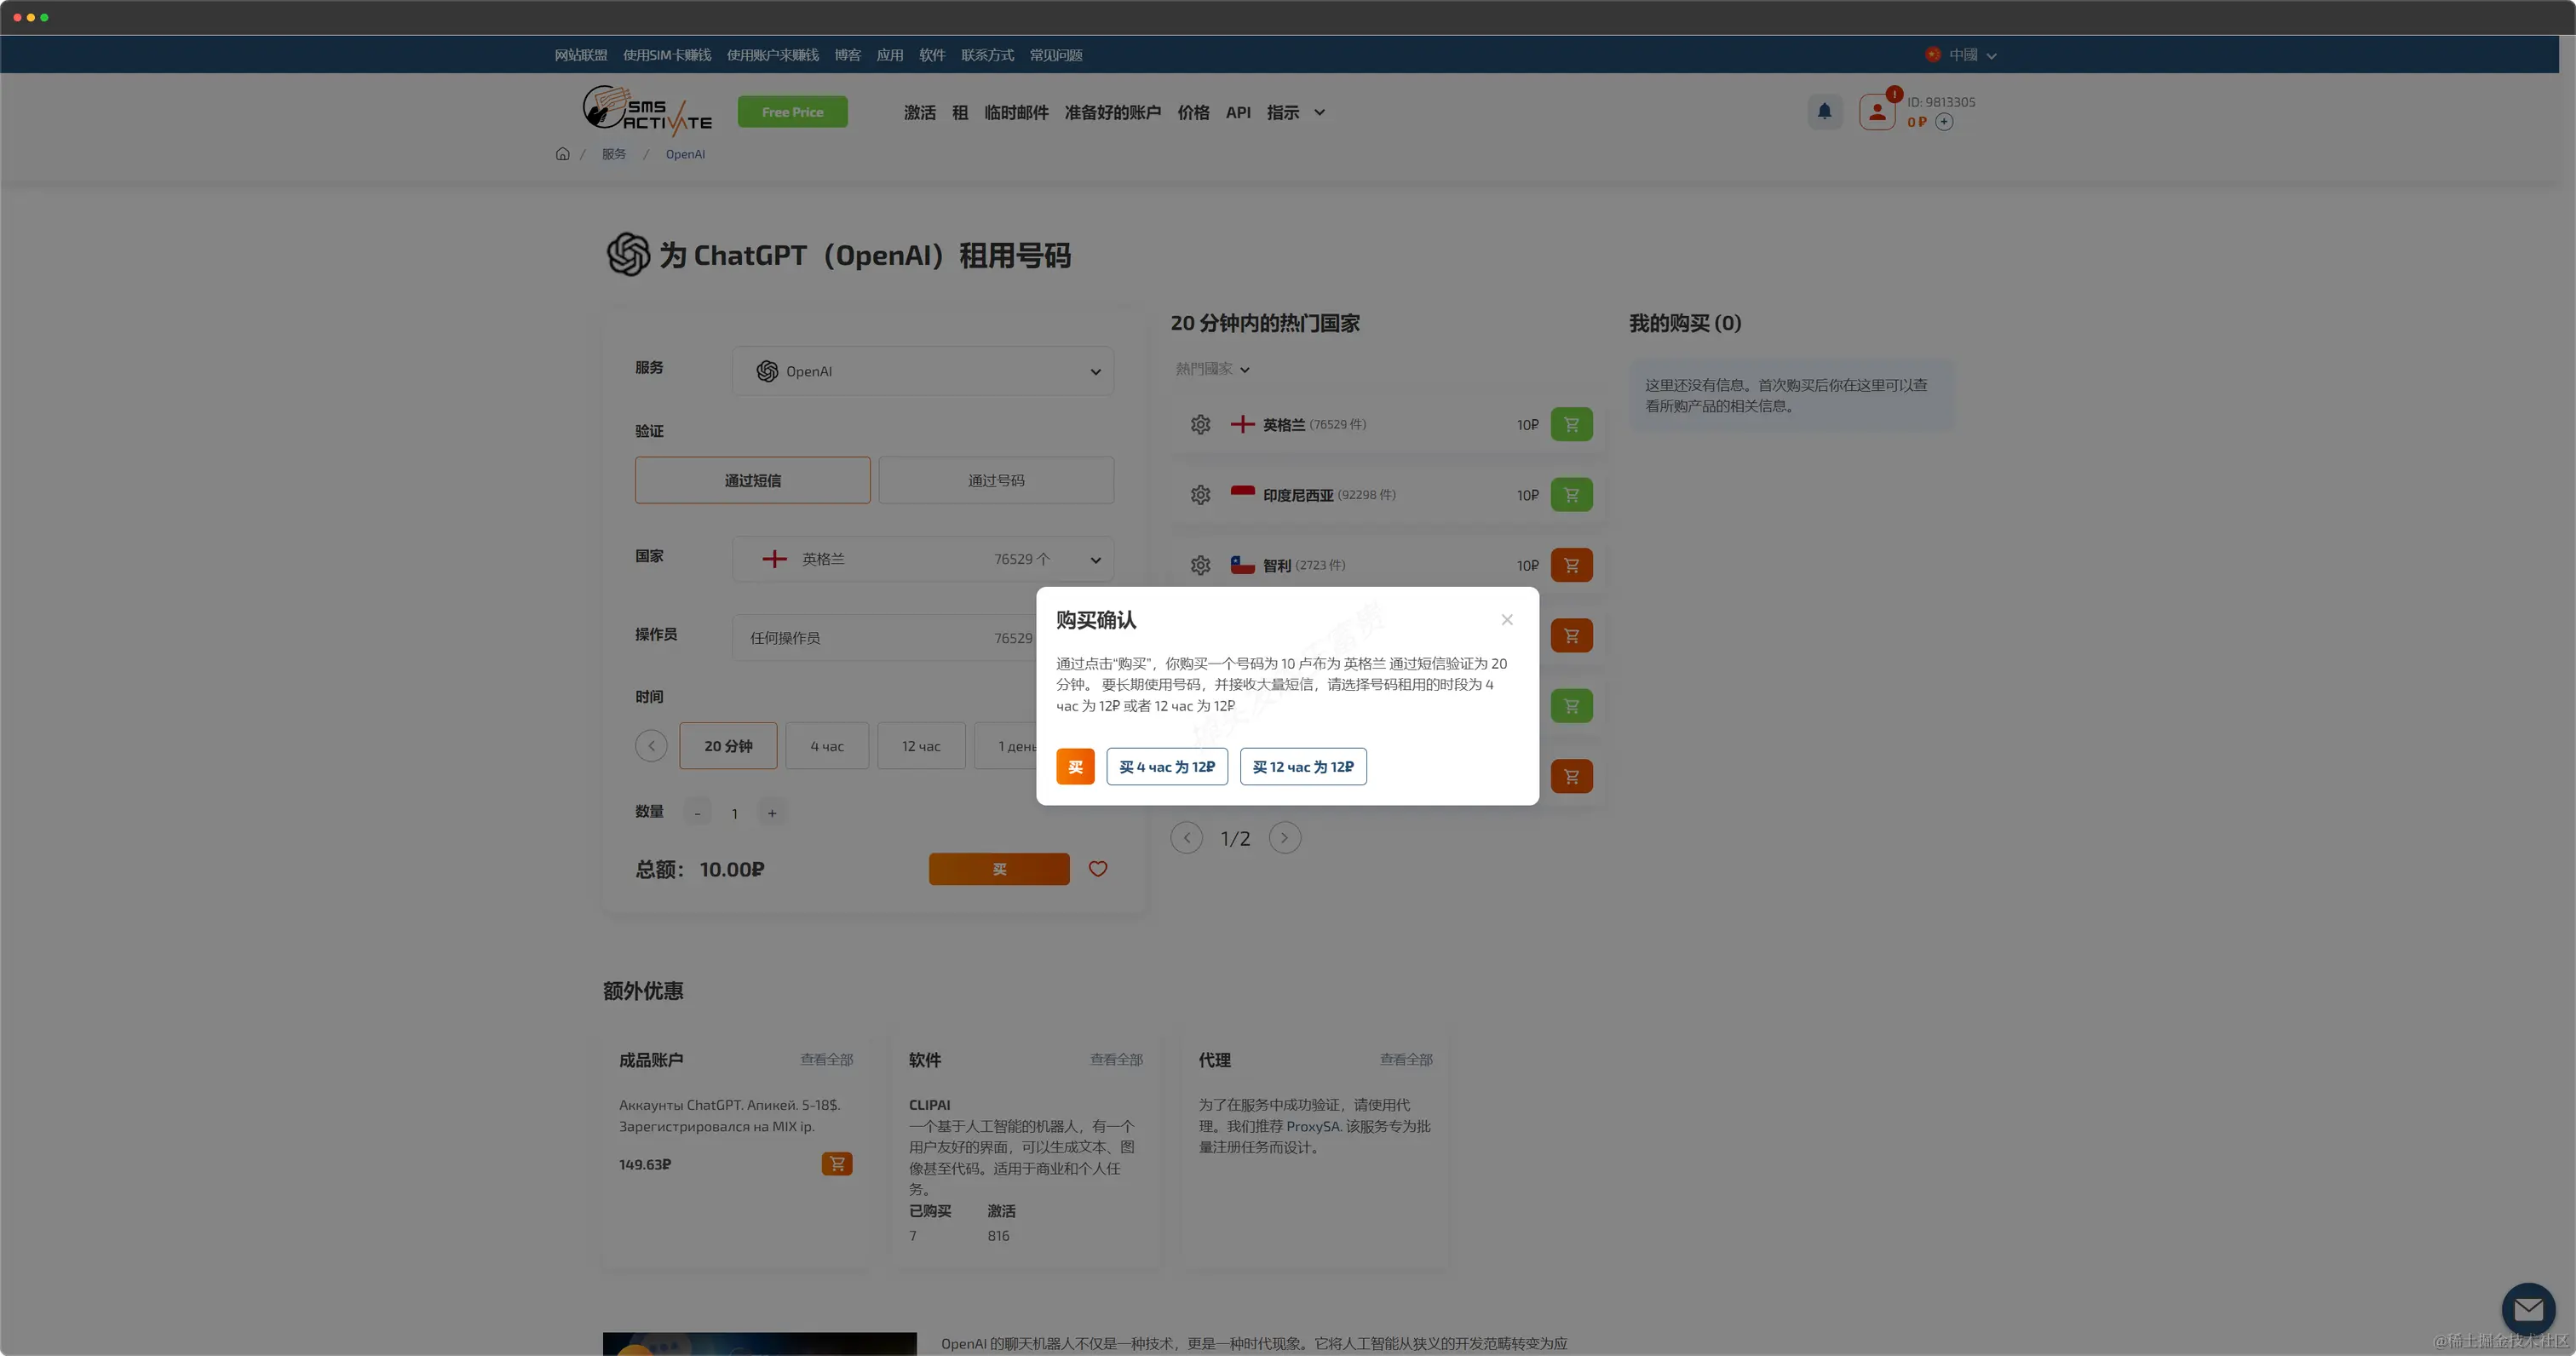
Task: Open 查看全部 link under 代理
Action: [1406, 1060]
